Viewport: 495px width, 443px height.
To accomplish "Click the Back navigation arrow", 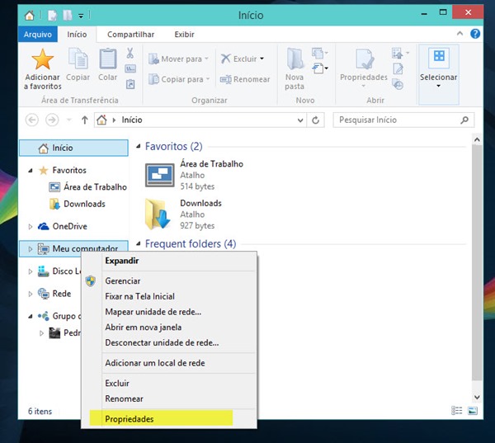I will (x=32, y=120).
